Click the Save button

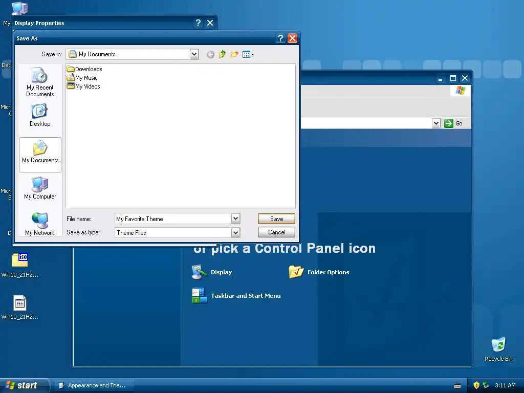[x=276, y=219]
